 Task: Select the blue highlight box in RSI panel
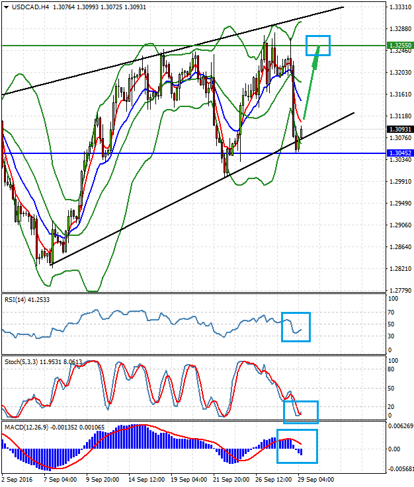(295, 326)
